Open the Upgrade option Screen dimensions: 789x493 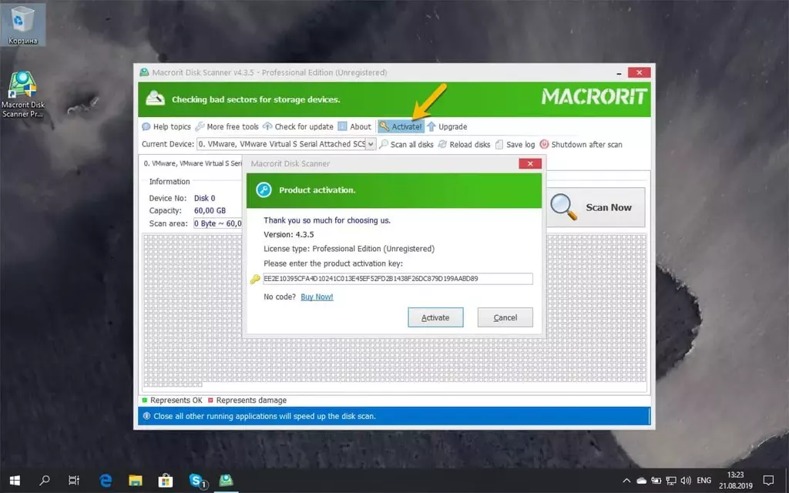(447, 127)
